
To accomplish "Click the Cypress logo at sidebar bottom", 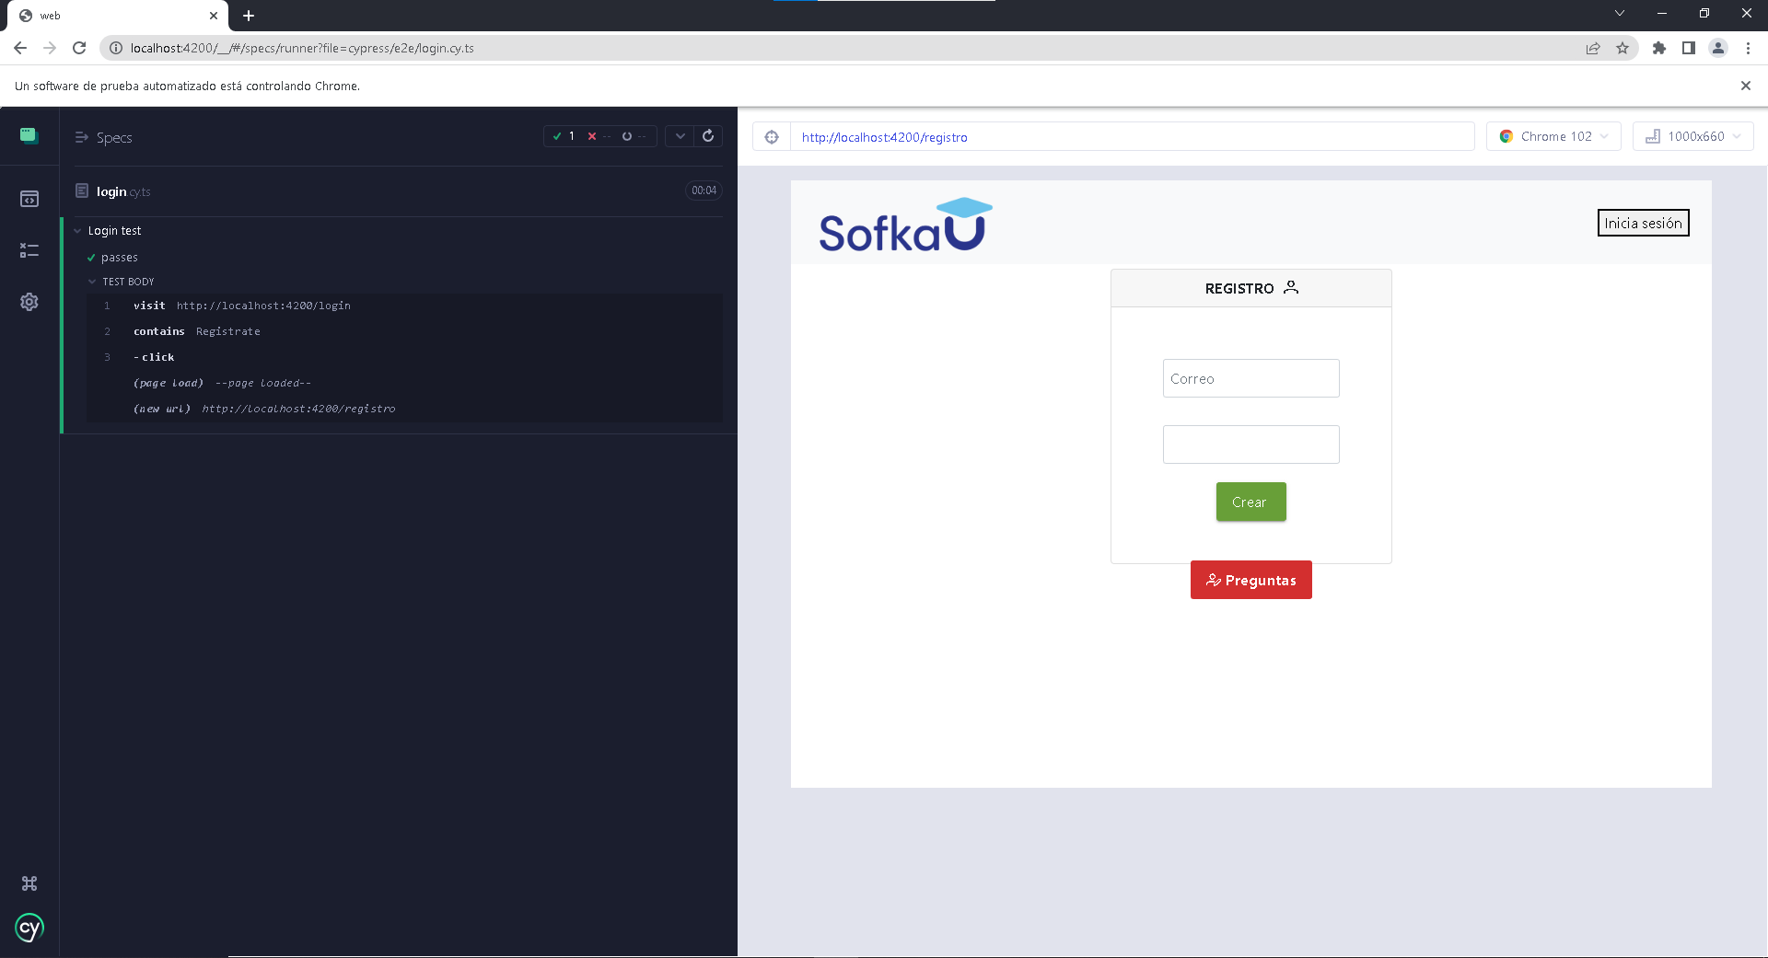I will [x=29, y=928].
